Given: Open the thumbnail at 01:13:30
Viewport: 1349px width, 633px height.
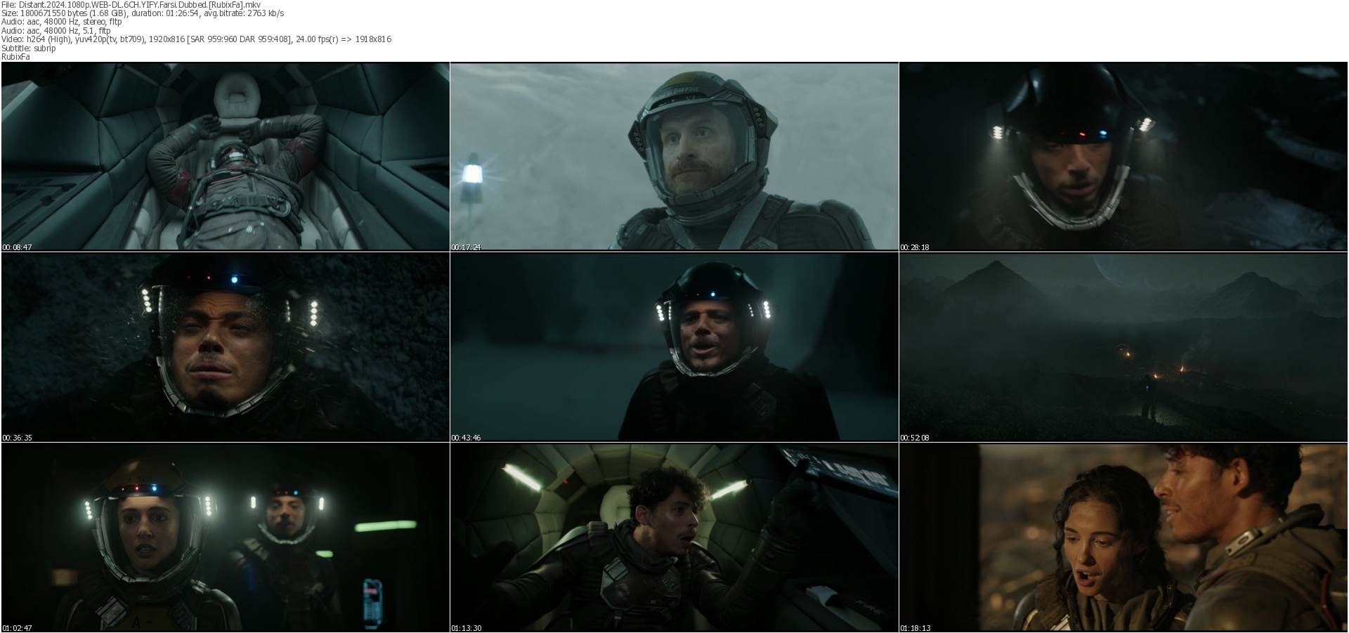Looking at the screenshot, I should [x=674, y=537].
